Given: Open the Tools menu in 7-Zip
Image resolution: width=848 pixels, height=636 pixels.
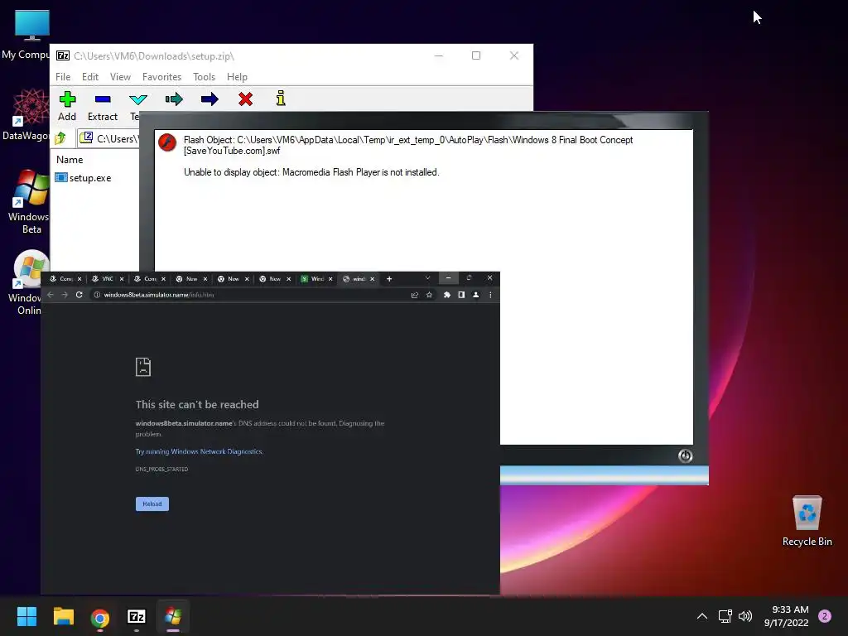Looking at the screenshot, I should tap(204, 77).
